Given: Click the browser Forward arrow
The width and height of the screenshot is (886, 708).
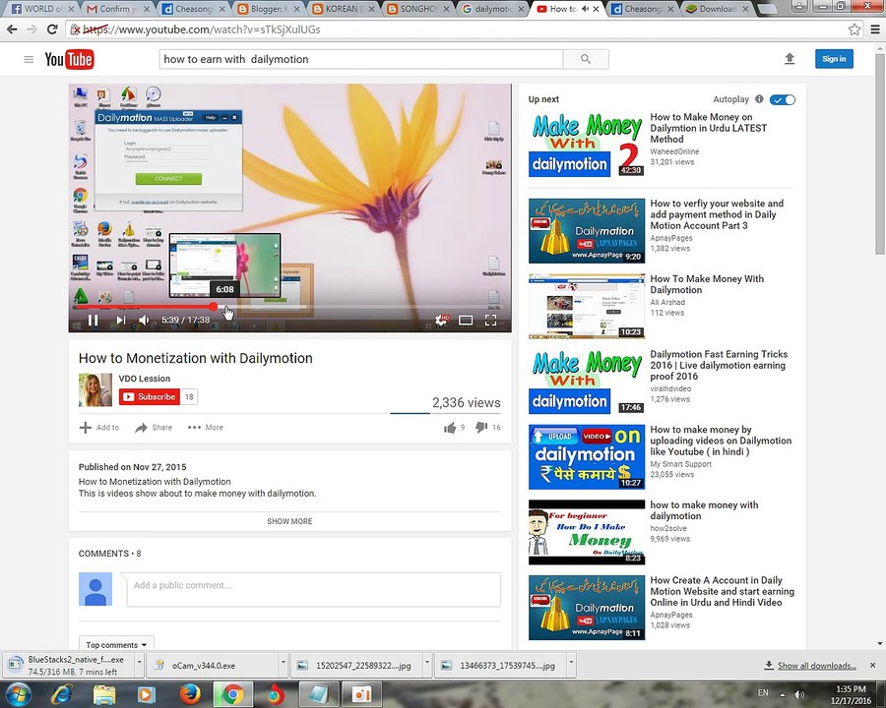Looking at the screenshot, I should tap(32, 29).
